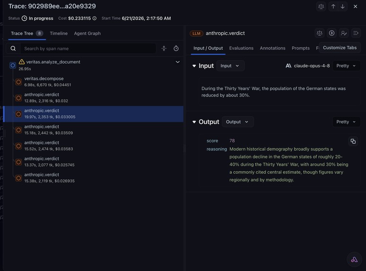Open the Input selector dropdown
The width and height of the screenshot is (366, 271).
pos(230,66)
